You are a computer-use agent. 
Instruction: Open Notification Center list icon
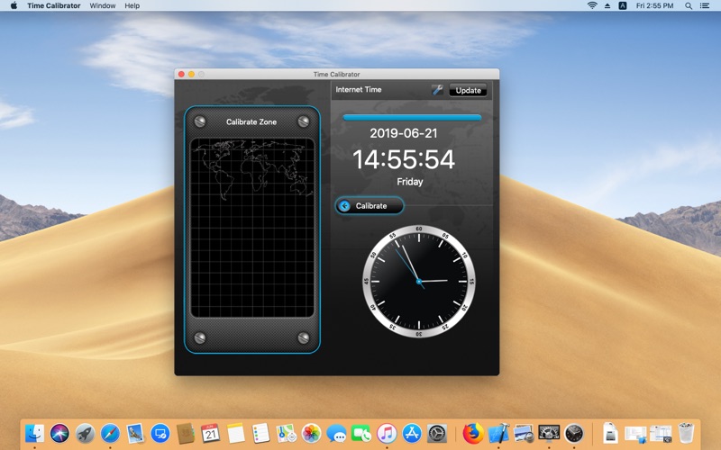(705, 5)
